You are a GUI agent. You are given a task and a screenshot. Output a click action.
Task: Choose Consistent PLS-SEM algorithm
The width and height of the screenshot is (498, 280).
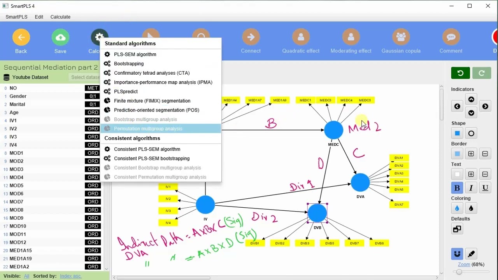pyautogui.click(x=161, y=149)
